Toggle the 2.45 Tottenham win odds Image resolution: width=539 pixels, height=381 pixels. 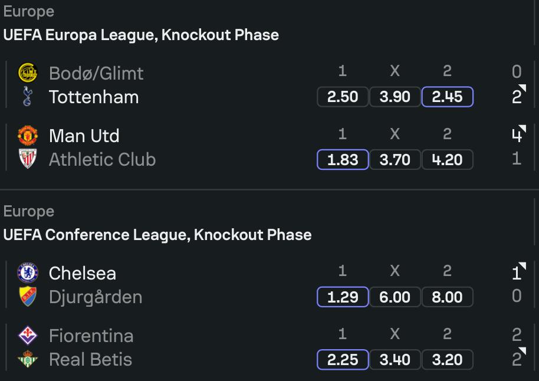click(447, 97)
